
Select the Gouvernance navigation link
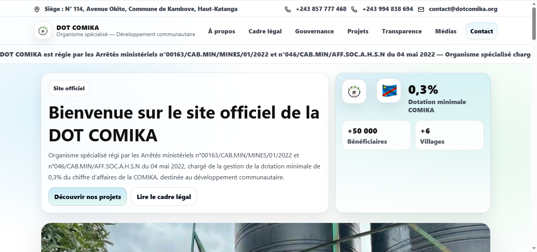point(314,31)
